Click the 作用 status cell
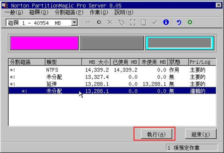Viewport: 224px width, 153px height. tap(174, 70)
